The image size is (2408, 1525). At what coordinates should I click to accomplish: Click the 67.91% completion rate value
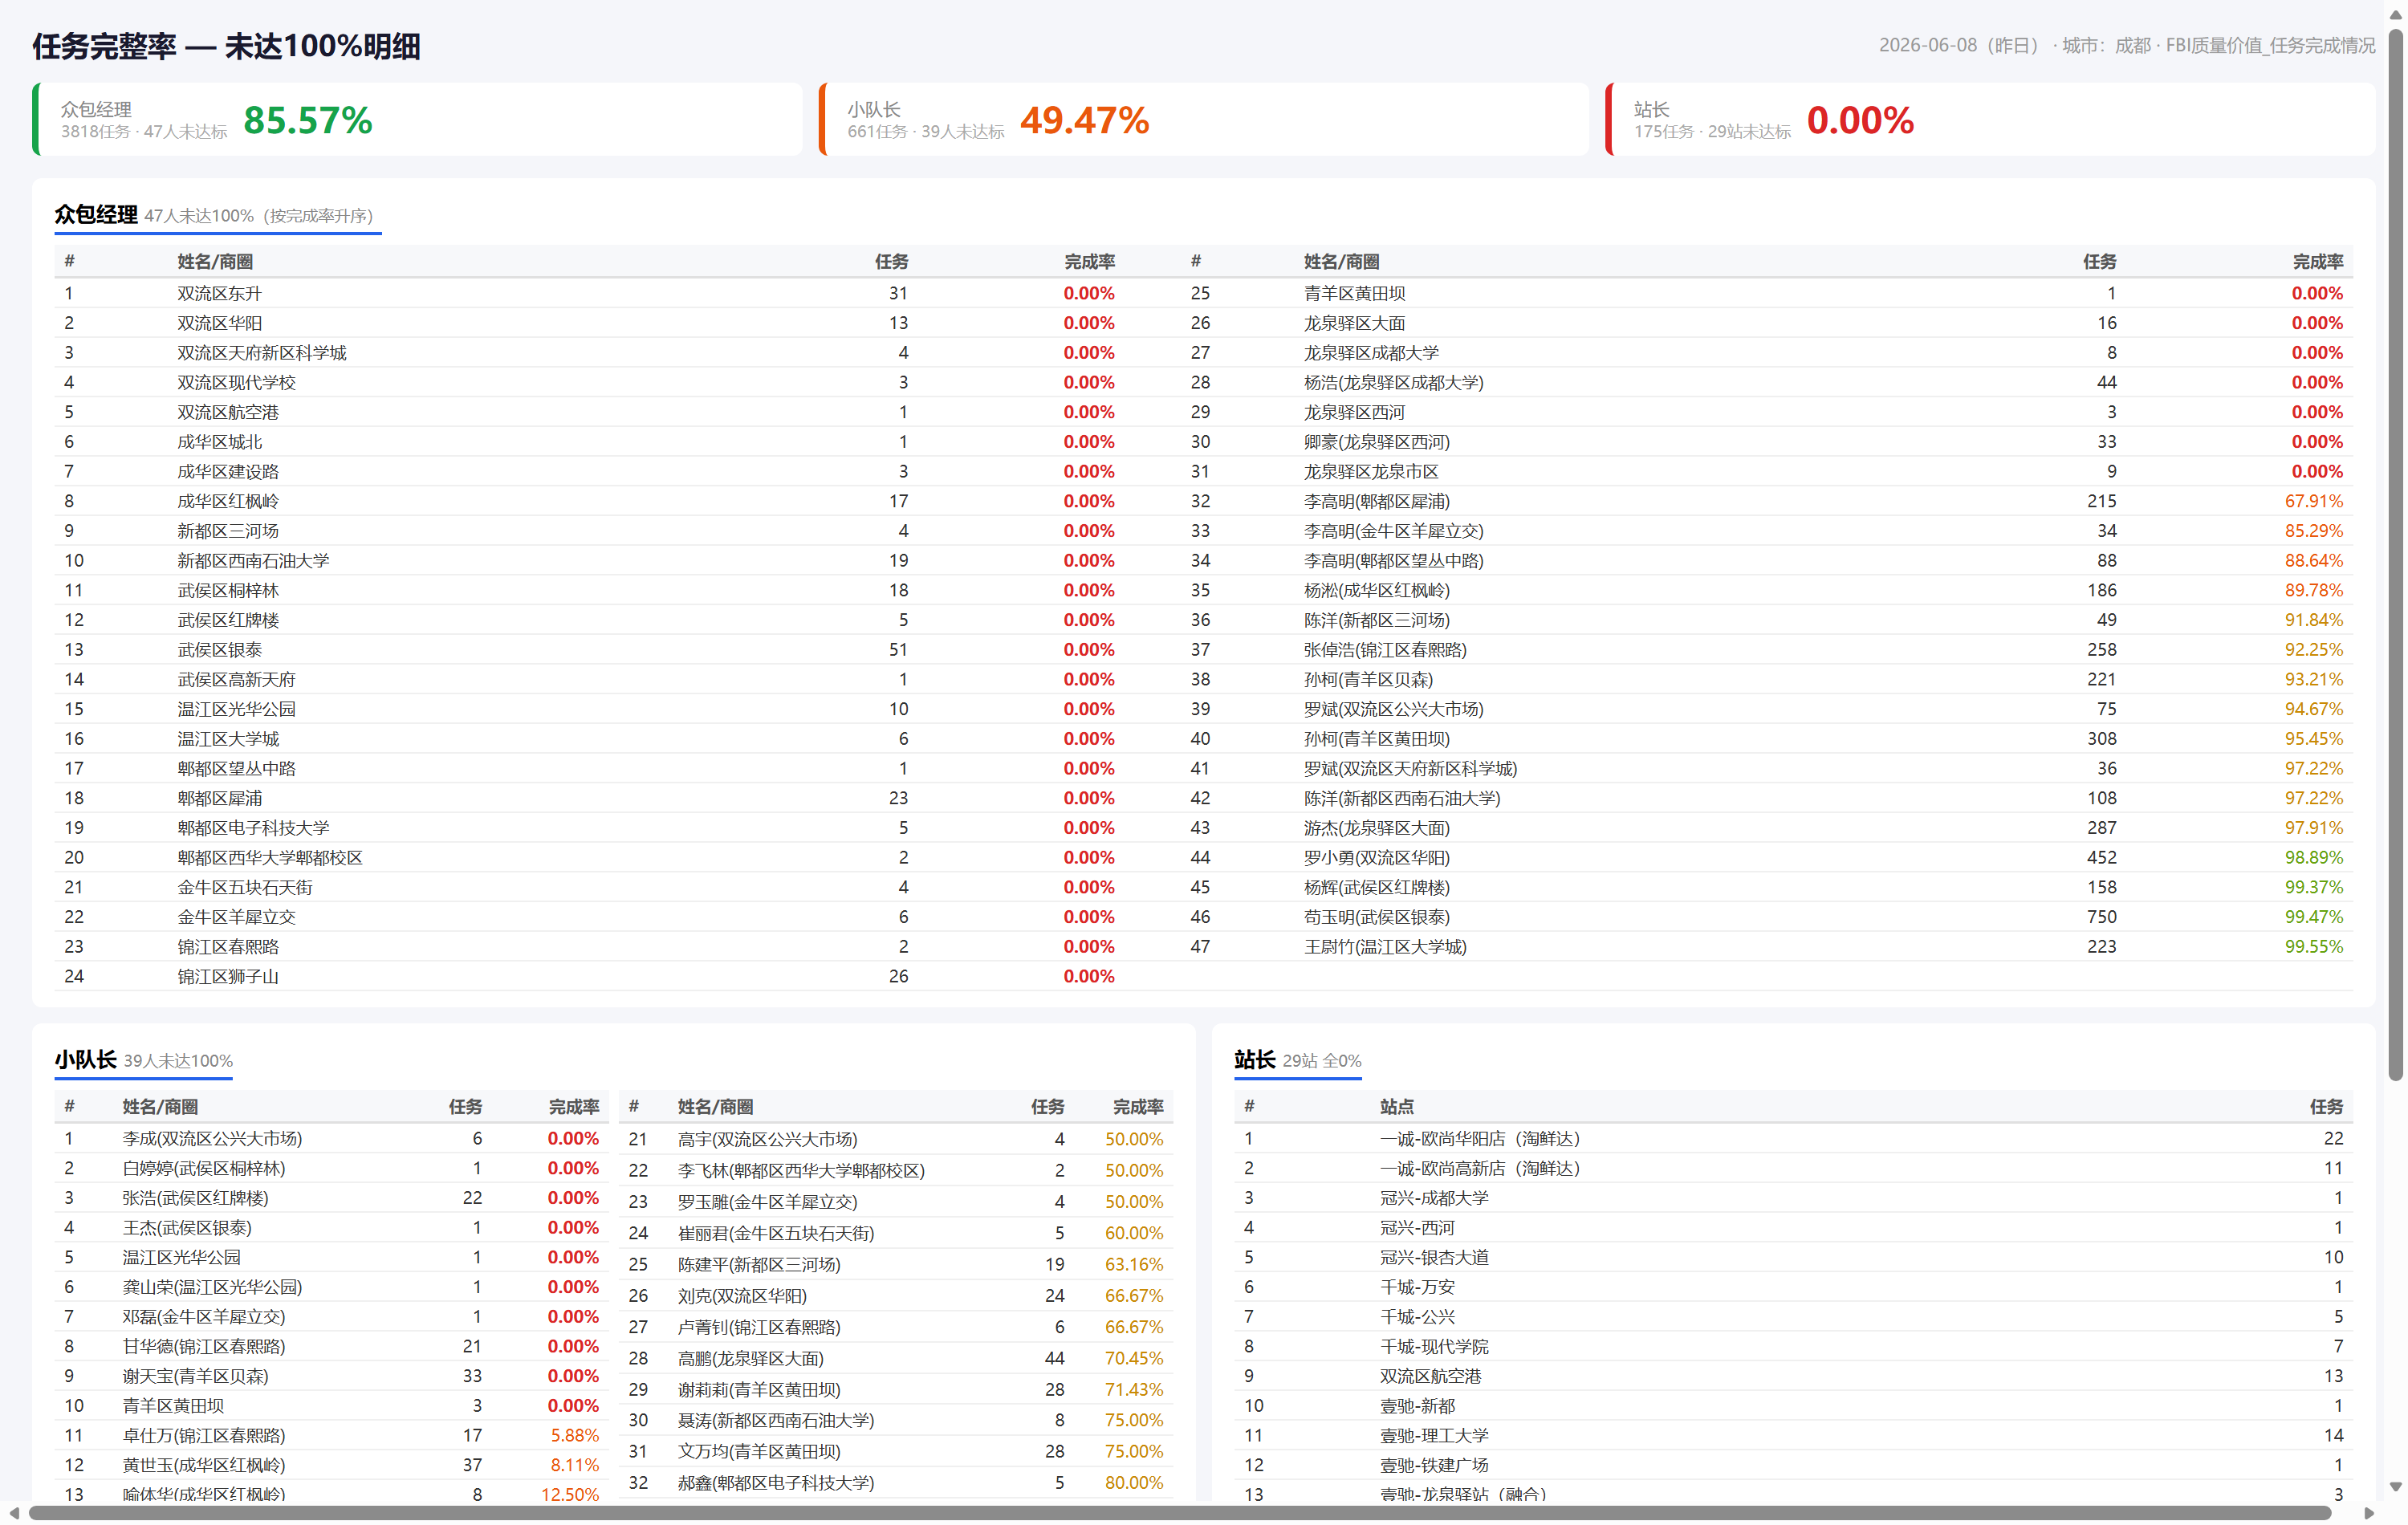click(2313, 501)
